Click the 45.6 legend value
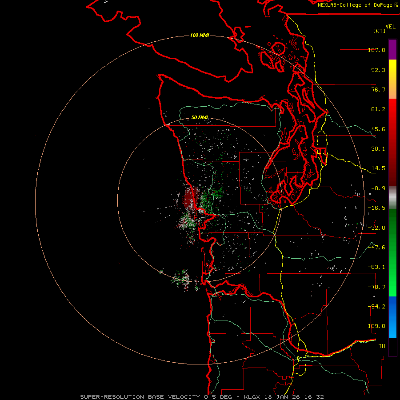Viewport: 400px width, 400px height. (x=378, y=129)
